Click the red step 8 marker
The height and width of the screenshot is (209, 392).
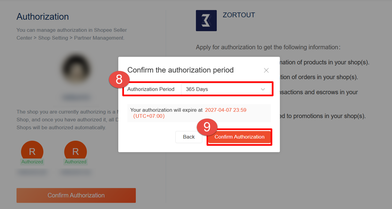coord(119,79)
